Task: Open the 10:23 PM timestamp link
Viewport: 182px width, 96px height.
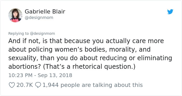Action: (21, 75)
